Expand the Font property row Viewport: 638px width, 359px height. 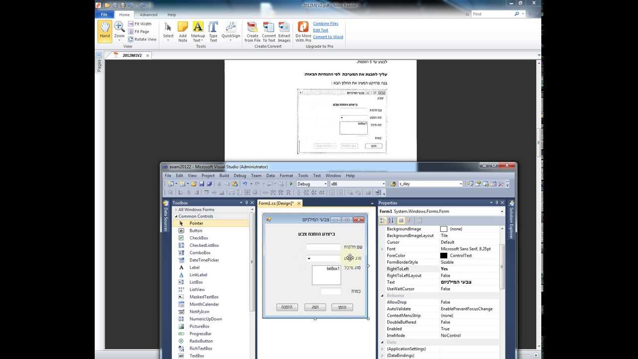(382, 249)
